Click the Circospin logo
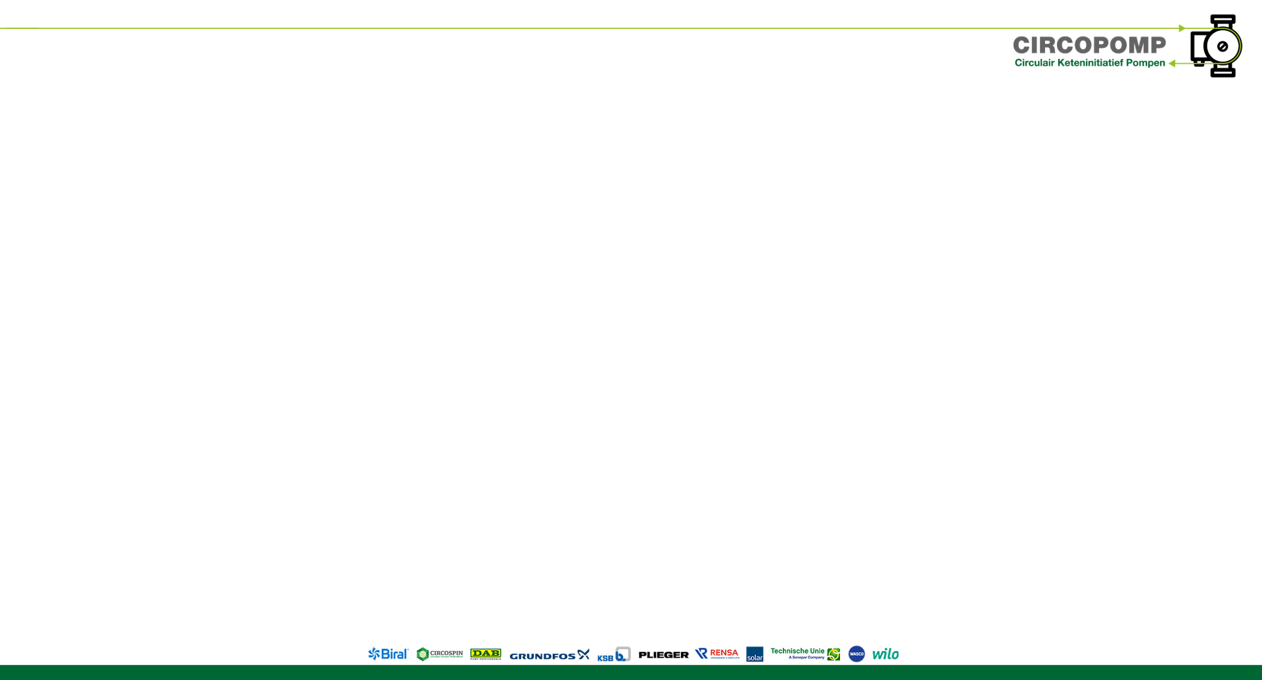Screen dimensions: 1262x680 pyautogui.click(x=440, y=654)
